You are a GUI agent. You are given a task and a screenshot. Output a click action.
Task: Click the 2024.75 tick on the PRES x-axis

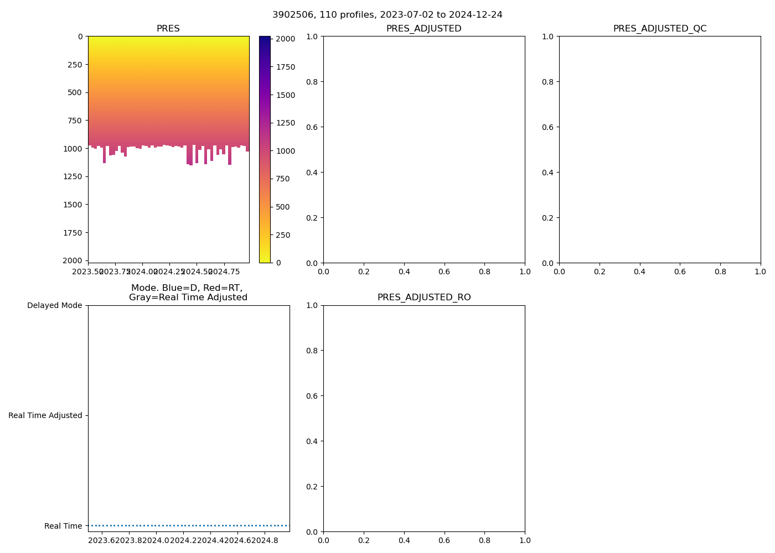224,272
